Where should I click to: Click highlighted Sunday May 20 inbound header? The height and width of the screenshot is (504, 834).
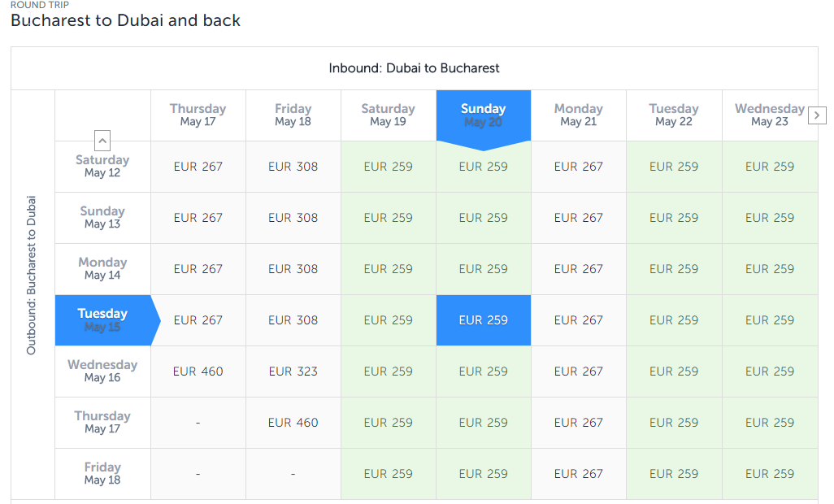click(483, 115)
